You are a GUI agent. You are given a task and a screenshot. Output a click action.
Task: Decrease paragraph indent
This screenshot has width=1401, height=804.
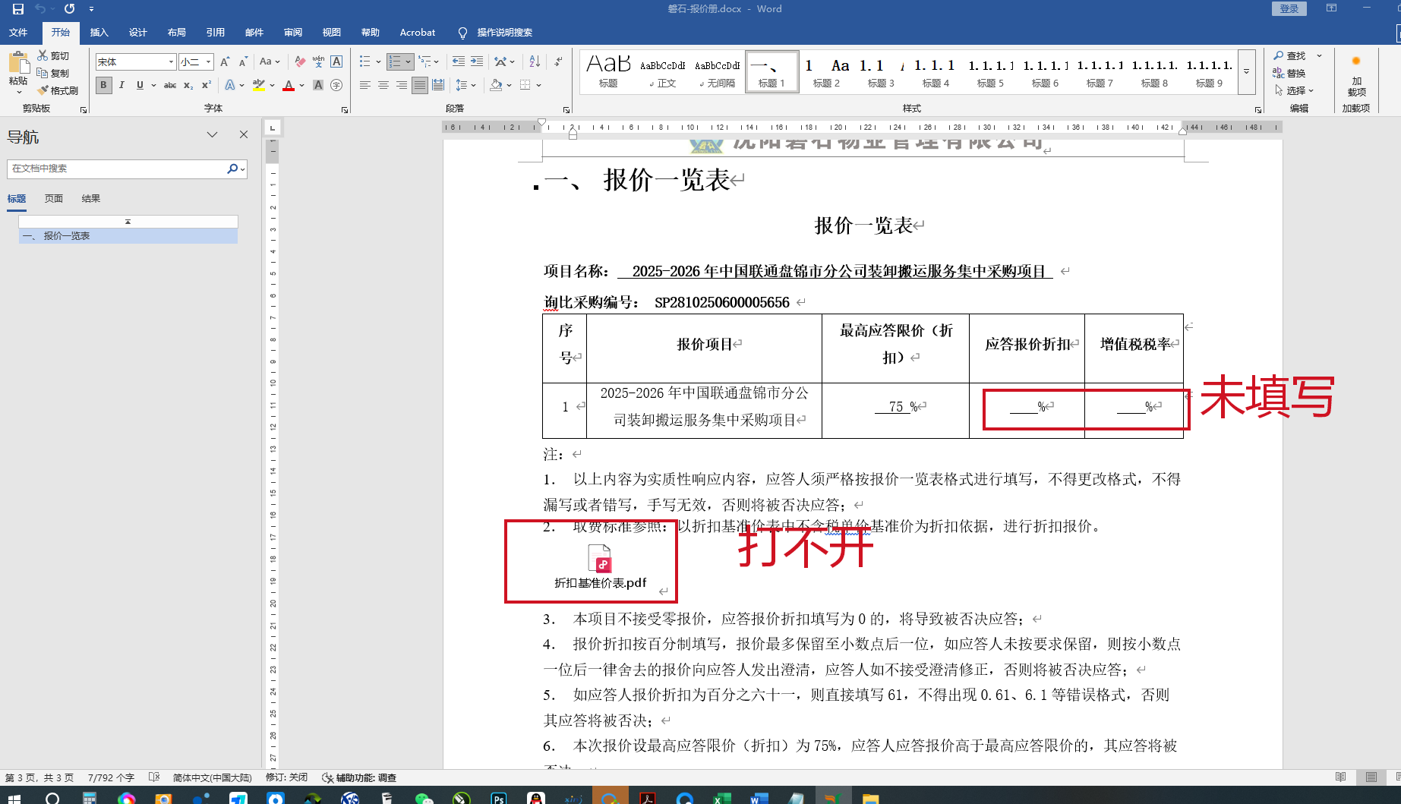click(x=459, y=61)
